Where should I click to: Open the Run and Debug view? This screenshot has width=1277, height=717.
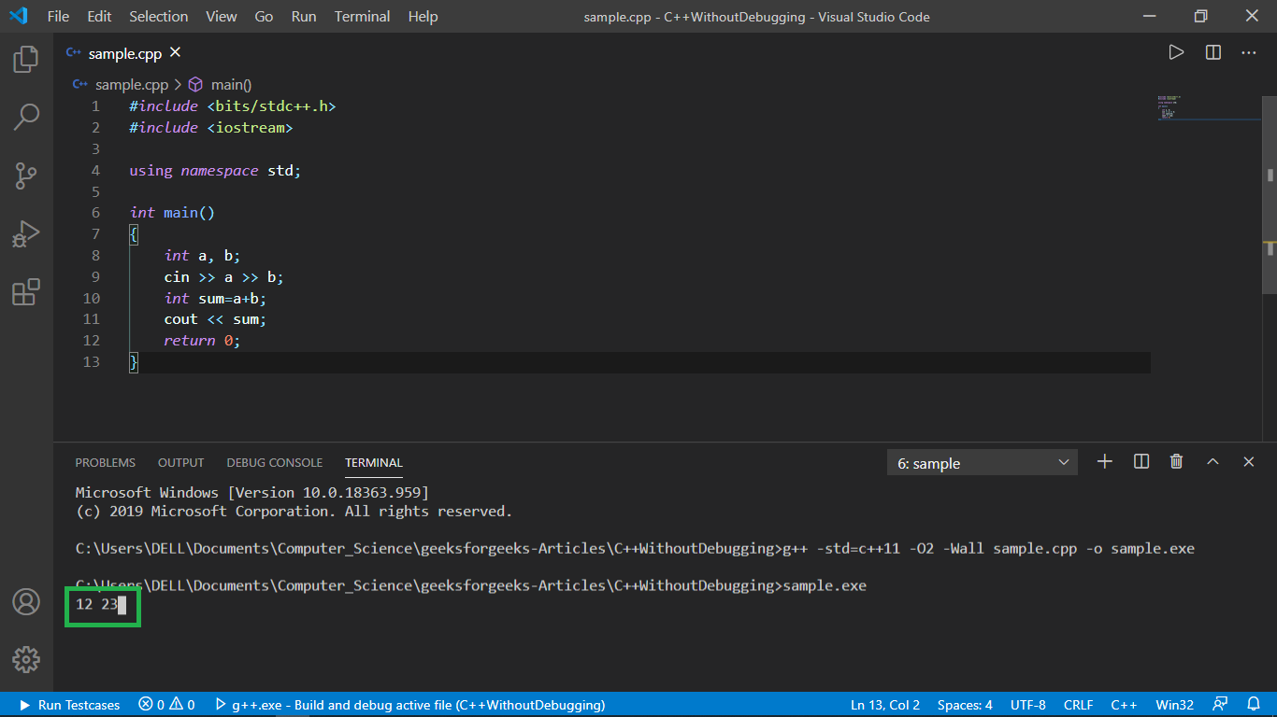tap(26, 233)
